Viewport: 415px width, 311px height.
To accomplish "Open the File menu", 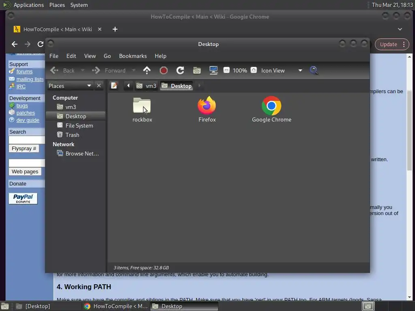I will [54, 56].
